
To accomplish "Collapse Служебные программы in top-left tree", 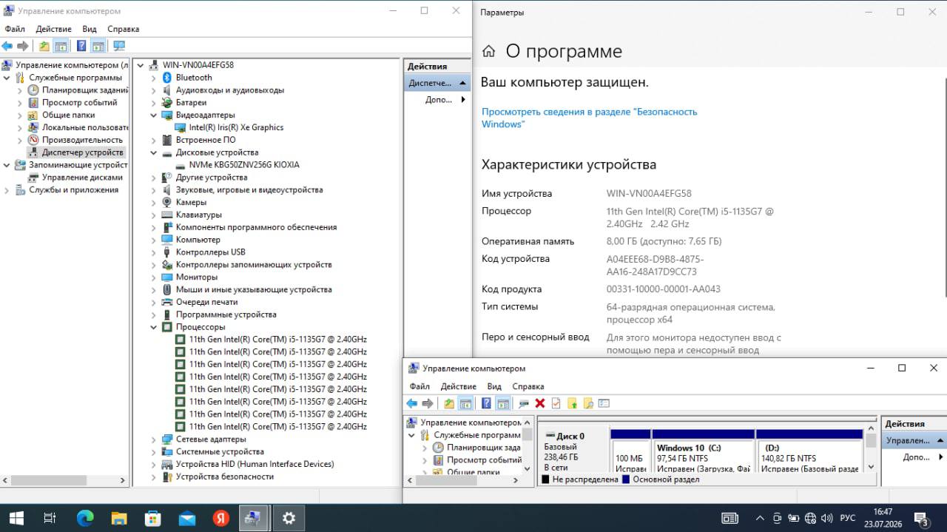I will coord(7,78).
